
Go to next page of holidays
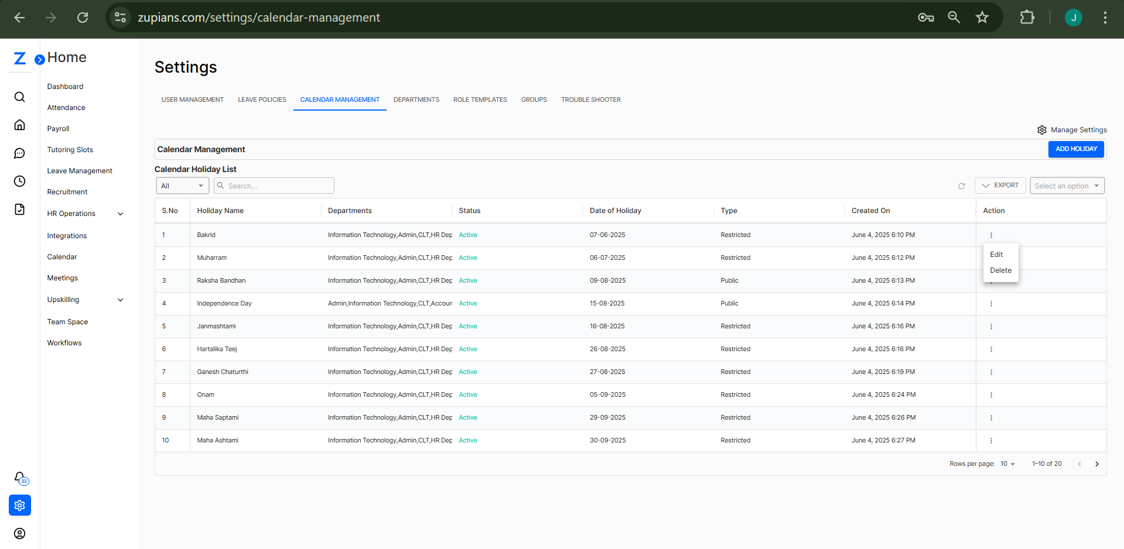click(x=1096, y=464)
